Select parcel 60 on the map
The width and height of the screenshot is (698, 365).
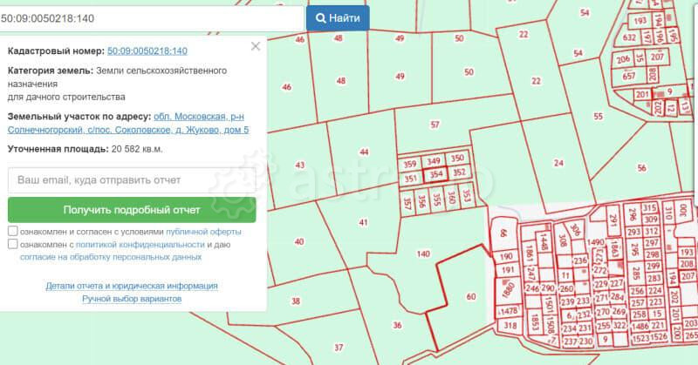click(471, 296)
